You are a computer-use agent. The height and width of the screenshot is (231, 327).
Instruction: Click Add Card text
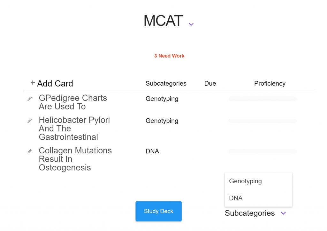55,83
